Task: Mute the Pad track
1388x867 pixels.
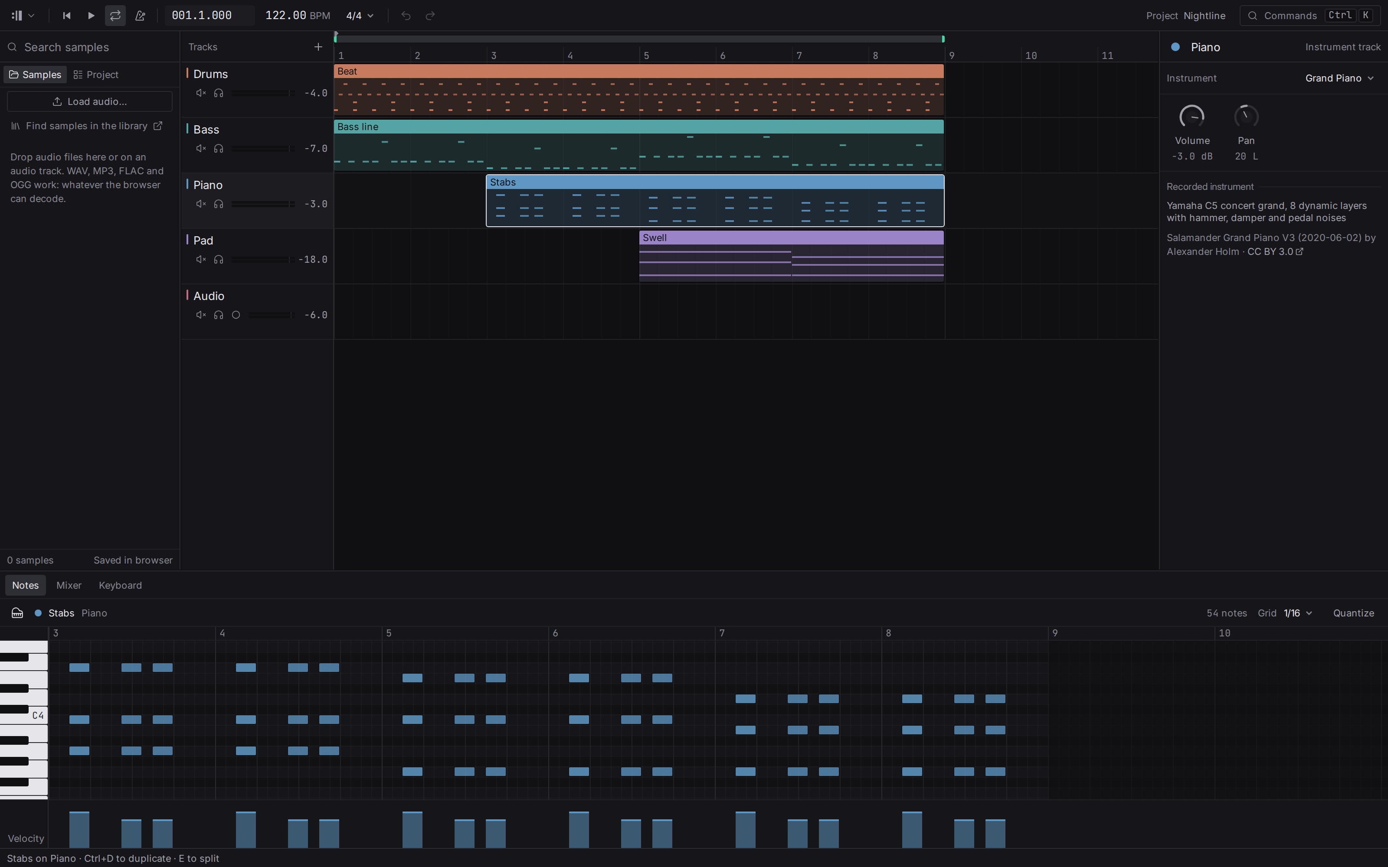Action: point(201,260)
